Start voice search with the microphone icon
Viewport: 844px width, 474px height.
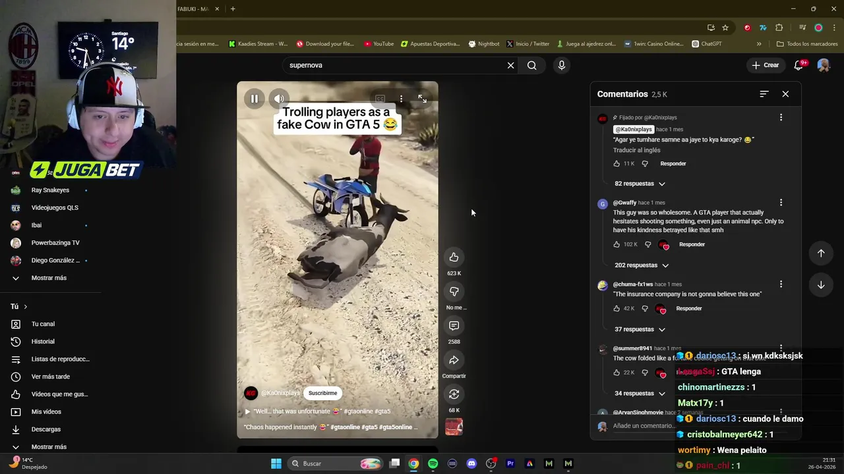click(x=561, y=65)
